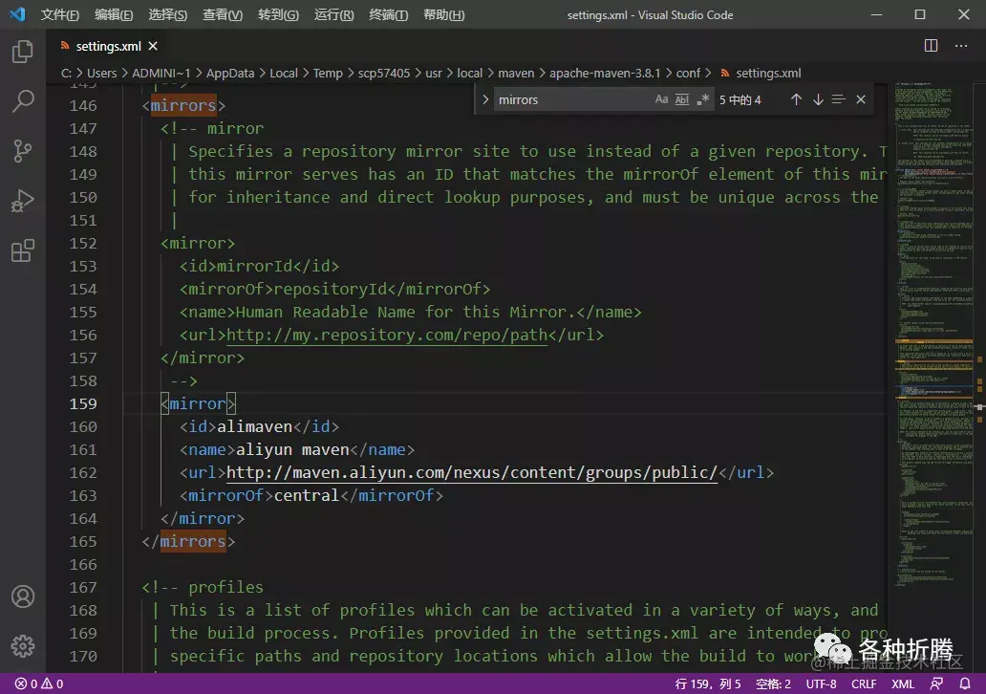Image resolution: width=986 pixels, height=694 pixels.
Task: Open the Search view in activity bar
Action: (23, 101)
